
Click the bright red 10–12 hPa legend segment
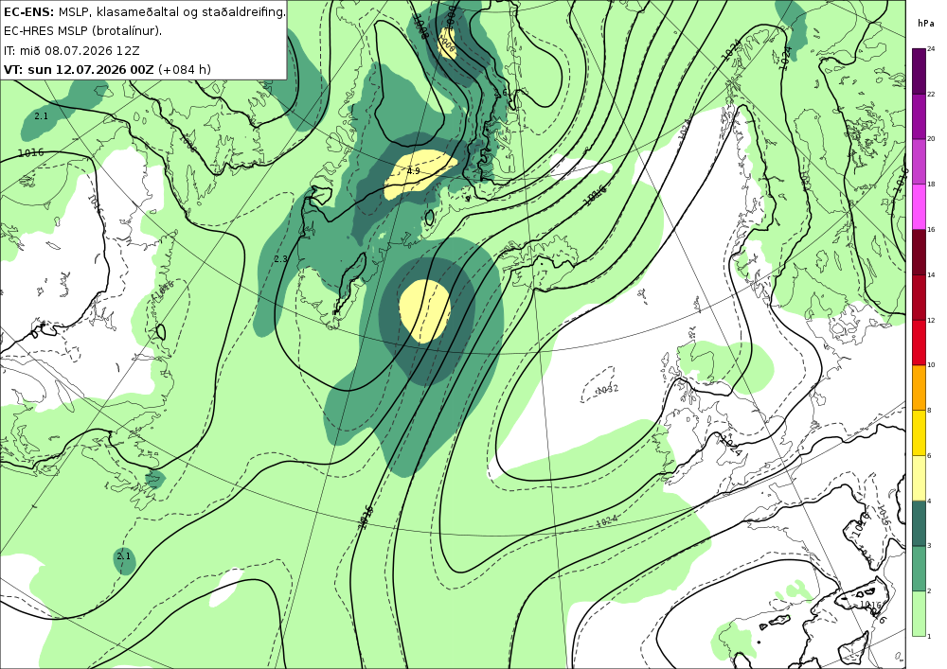click(x=919, y=342)
